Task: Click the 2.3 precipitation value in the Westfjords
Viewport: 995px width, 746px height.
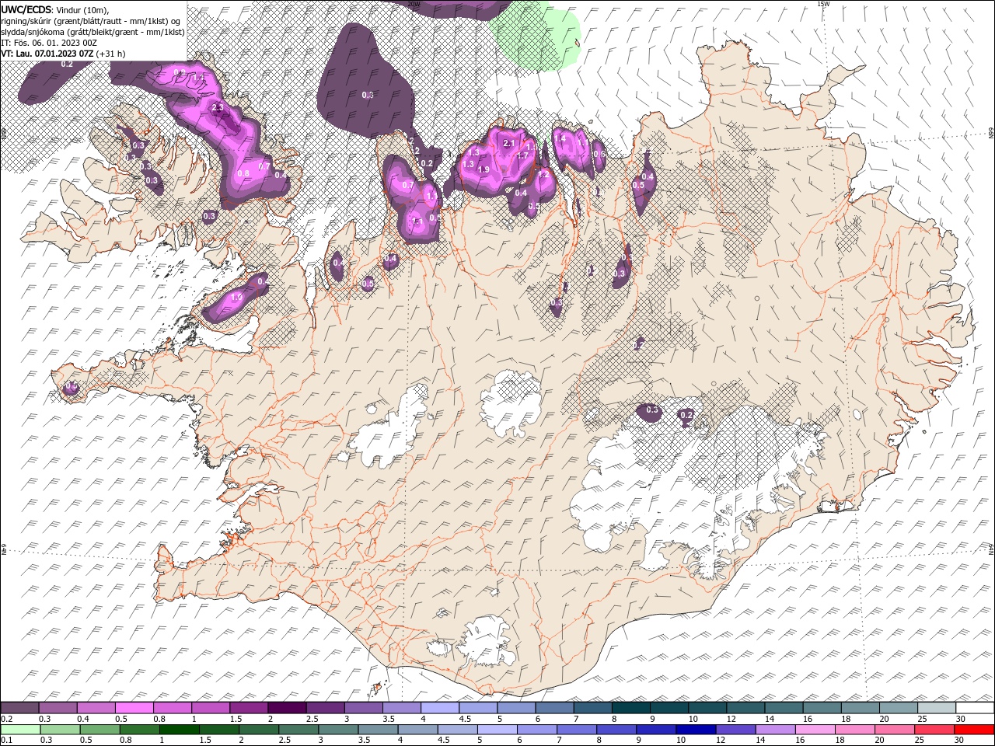Action: pyautogui.click(x=218, y=107)
